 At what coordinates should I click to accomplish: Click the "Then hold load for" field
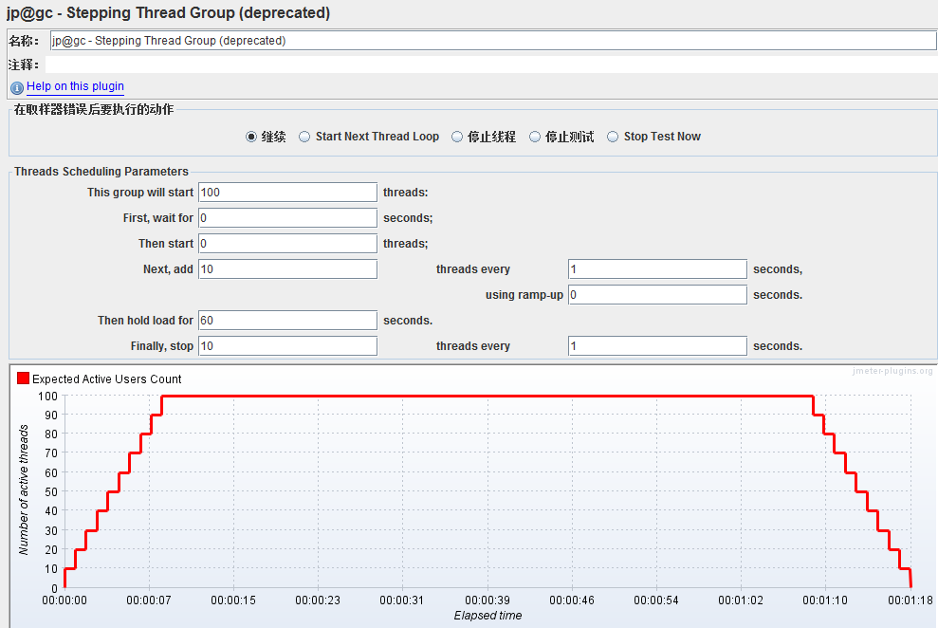[286, 320]
